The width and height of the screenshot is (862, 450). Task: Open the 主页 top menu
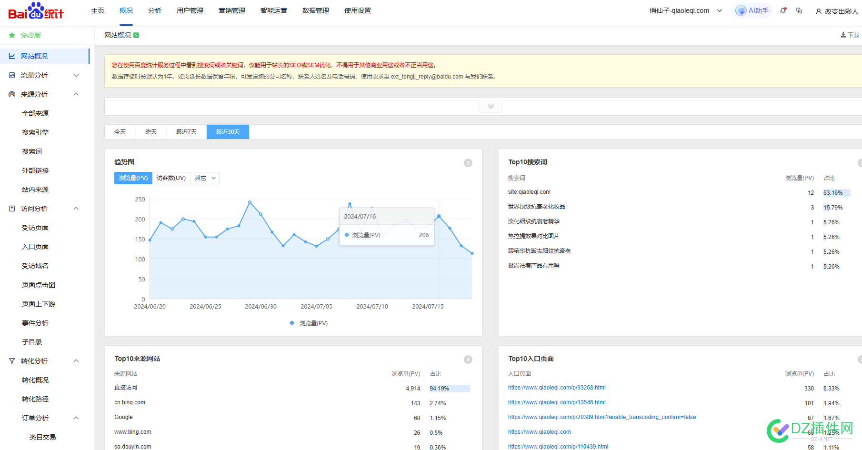(x=98, y=10)
